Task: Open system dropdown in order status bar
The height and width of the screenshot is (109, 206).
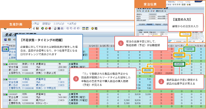Action: (x=182, y=41)
